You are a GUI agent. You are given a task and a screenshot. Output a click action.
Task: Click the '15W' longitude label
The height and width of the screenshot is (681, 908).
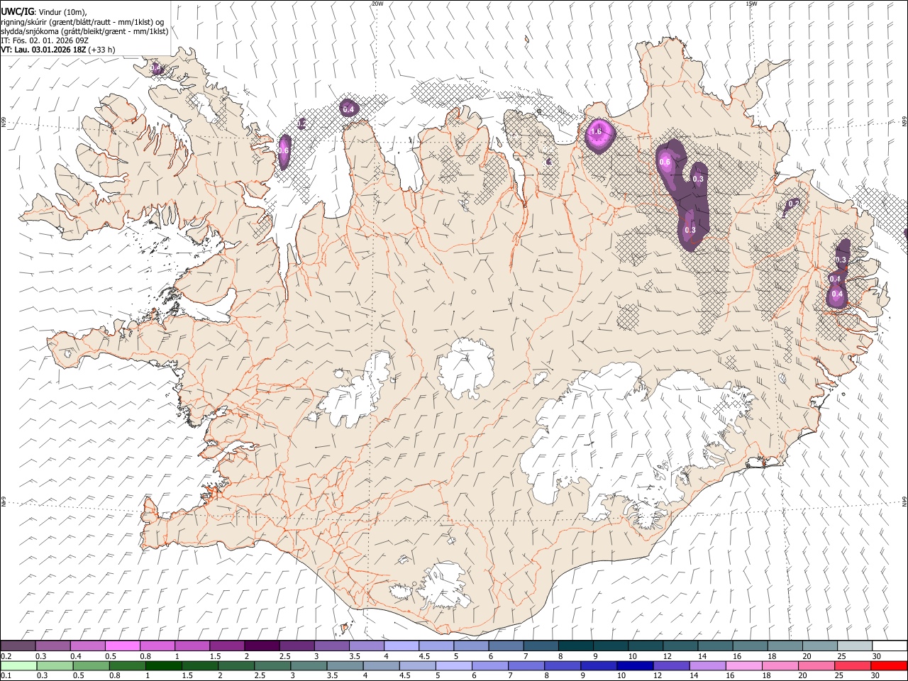pyautogui.click(x=751, y=4)
